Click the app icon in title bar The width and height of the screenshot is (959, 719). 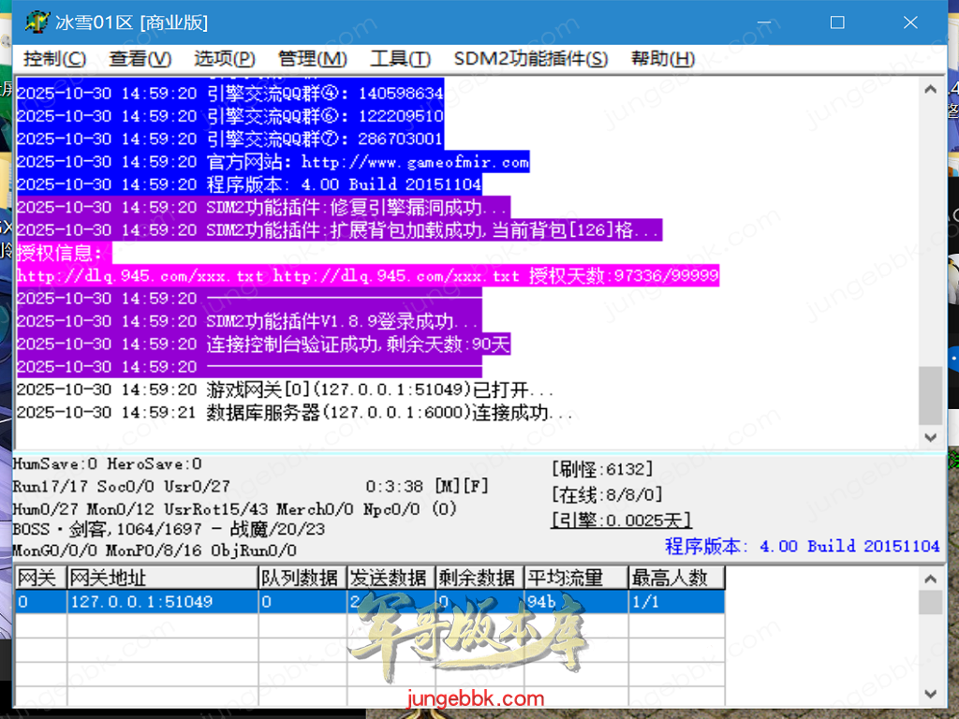click(x=36, y=22)
